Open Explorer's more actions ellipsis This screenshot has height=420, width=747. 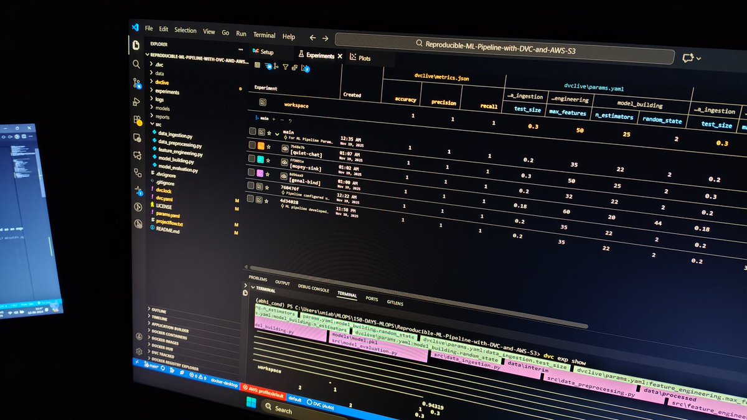(x=241, y=48)
